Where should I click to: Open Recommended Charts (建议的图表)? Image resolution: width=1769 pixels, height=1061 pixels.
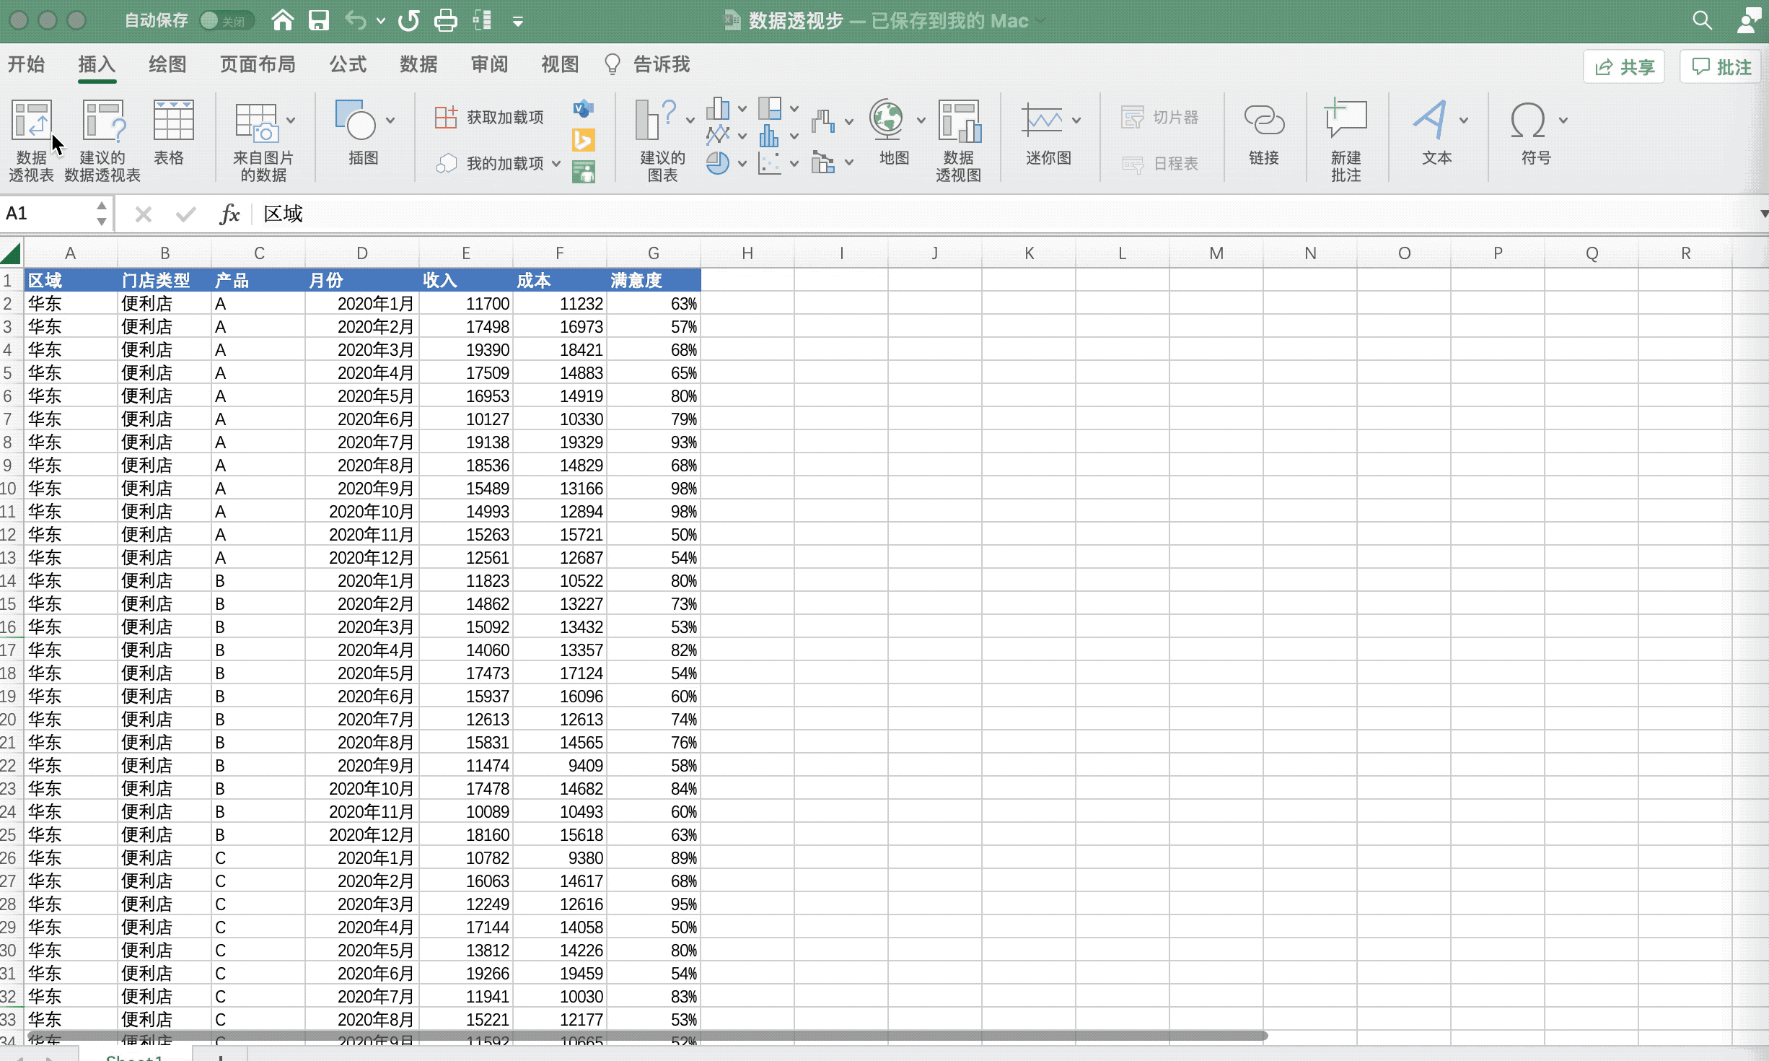(x=662, y=140)
